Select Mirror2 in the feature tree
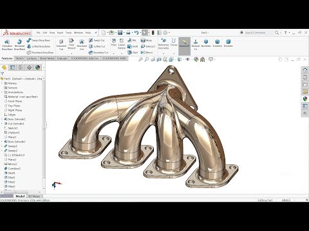The width and height of the screenshot is (309, 231). [x=11, y=164]
